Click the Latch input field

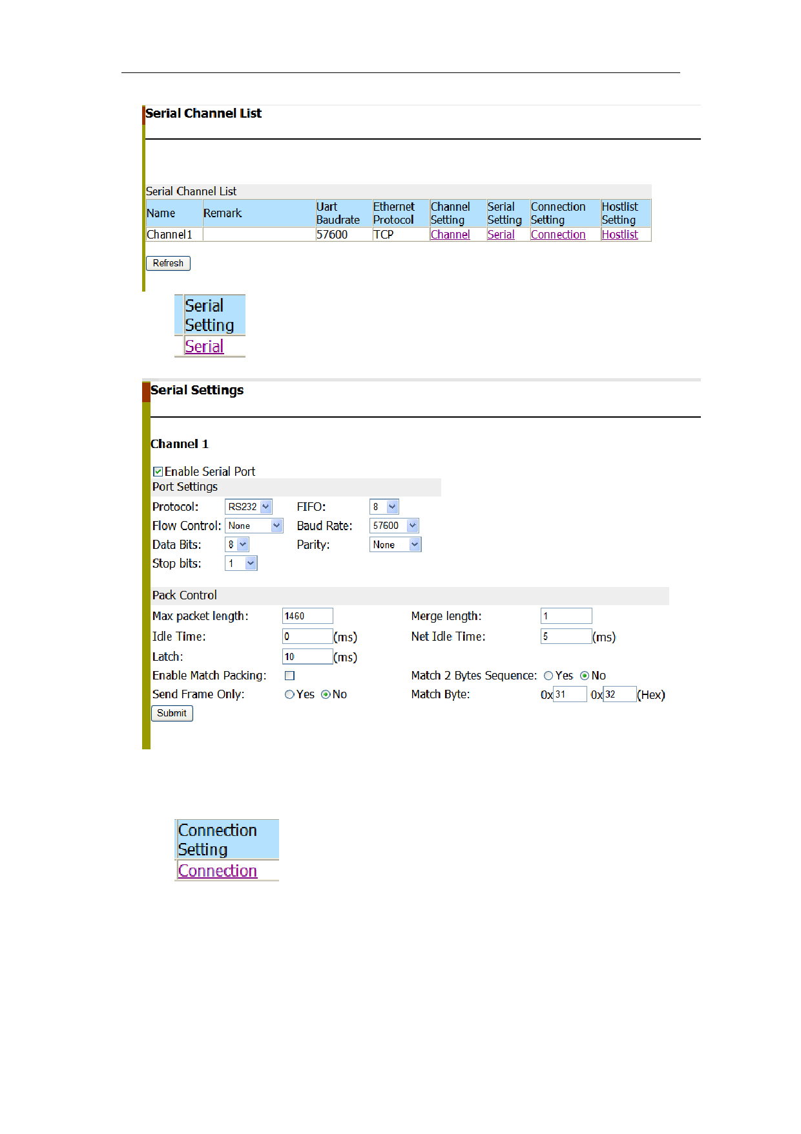pyautogui.click(x=307, y=657)
